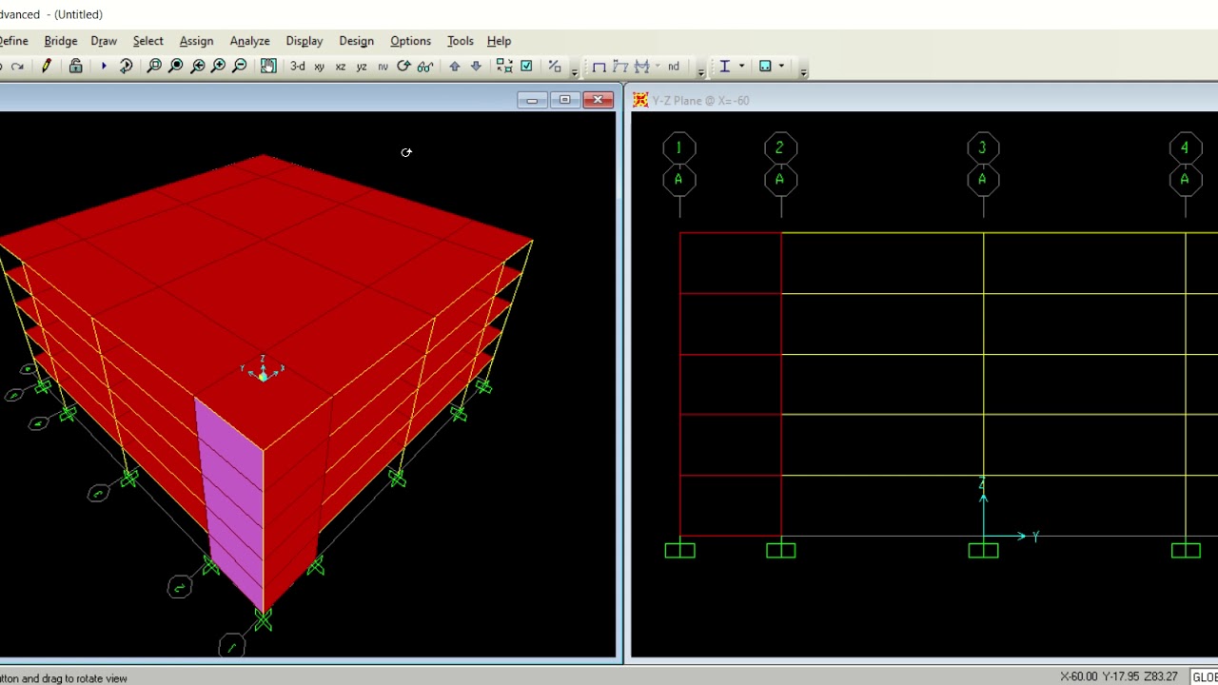Switch to 3-d view
The height and width of the screenshot is (685, 1218).
(x=298, y=66)
